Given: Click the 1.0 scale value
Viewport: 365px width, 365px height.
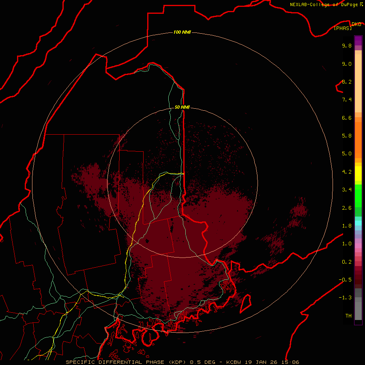Looking at the screenshot, I should click(347, 244).
